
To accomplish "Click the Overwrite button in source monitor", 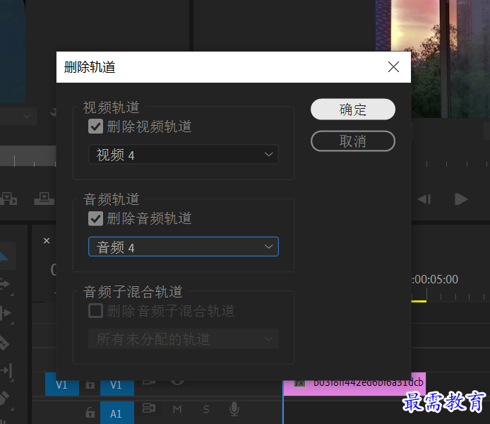I will (44, 199).
